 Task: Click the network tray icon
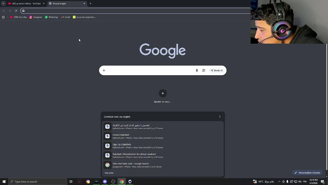[296, 182]
